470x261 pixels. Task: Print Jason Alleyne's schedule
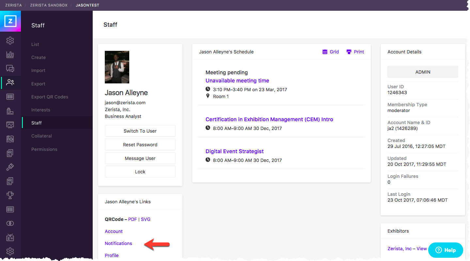pos(355,52)
